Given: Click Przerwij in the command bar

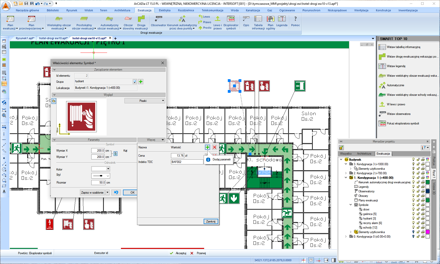Looking at the screenshot, I should coord(198,253).
